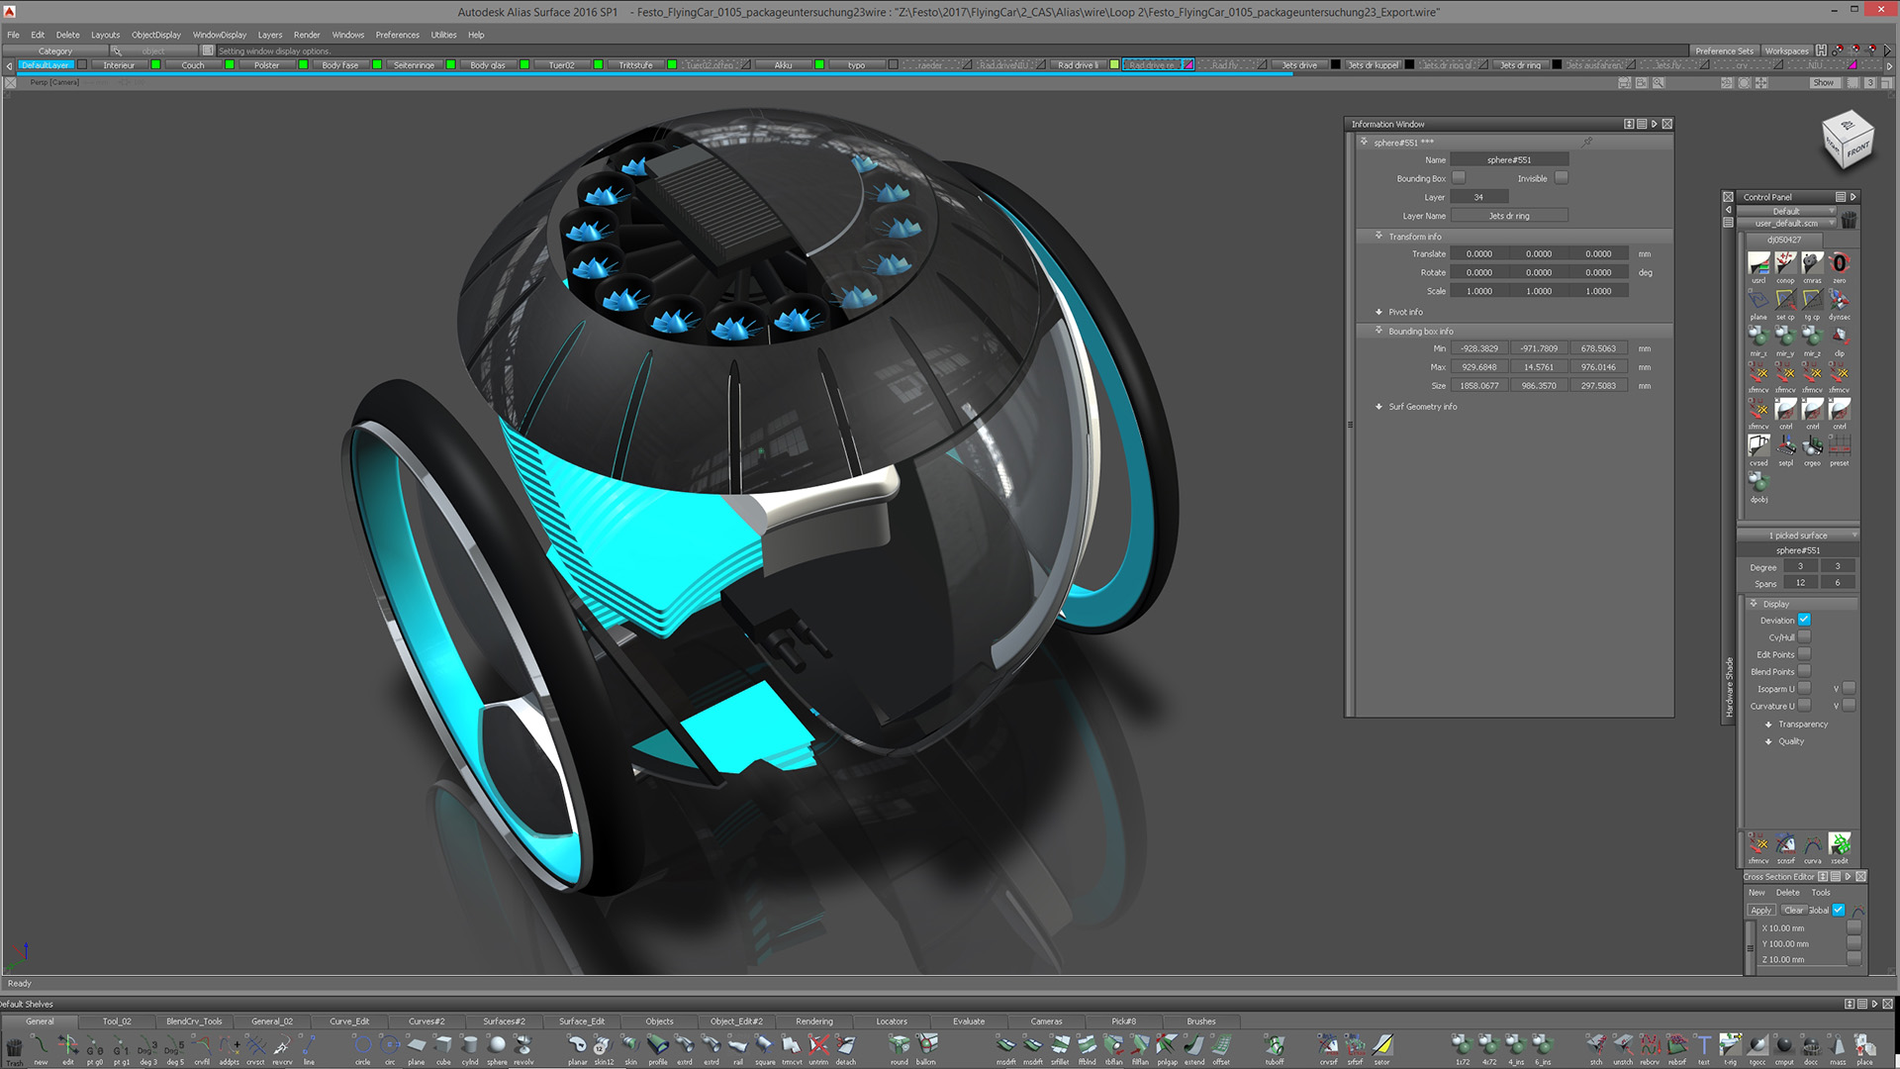Create a cube primitive from the shelf
Screen dimensions: 1900x1069
(443, 1047)
